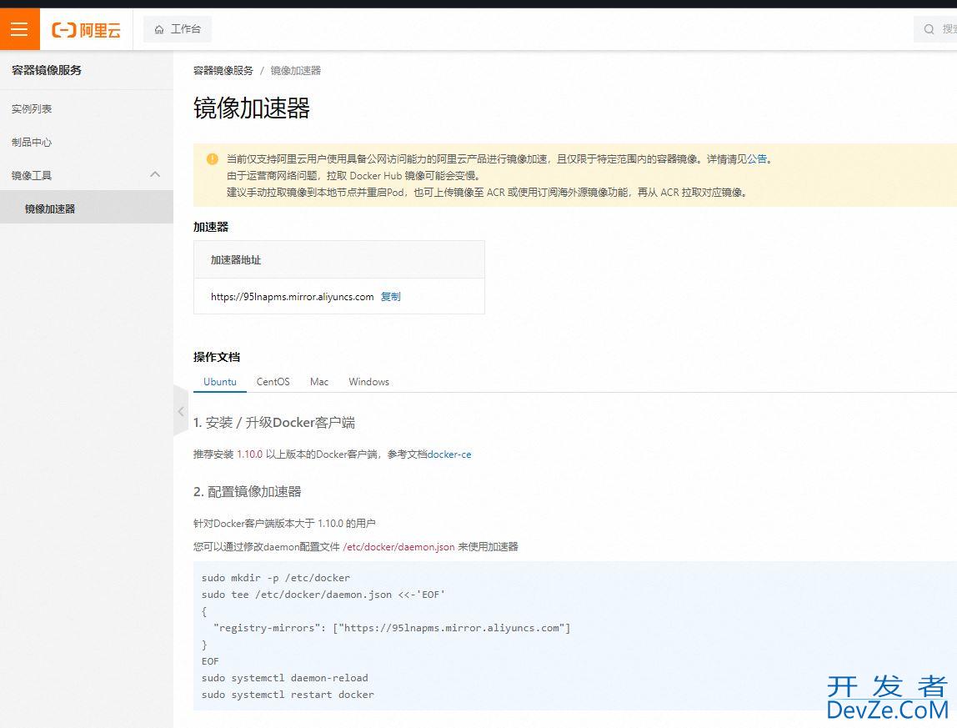957x728 pixels.
Task: Click 容器镜像服务 breadcrumb link
Action: pyautogui.click(x=223, y=71)
